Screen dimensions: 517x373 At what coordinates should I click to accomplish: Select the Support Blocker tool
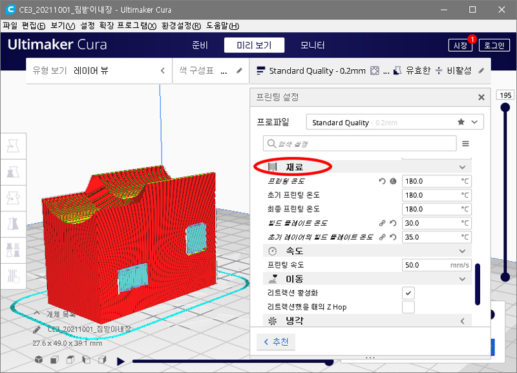pos(13,277)
